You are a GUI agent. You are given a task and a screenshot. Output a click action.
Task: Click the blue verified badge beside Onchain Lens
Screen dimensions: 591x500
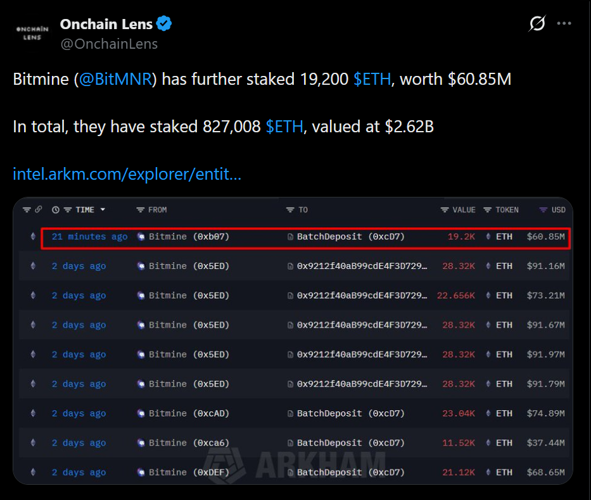coord(164,23)
